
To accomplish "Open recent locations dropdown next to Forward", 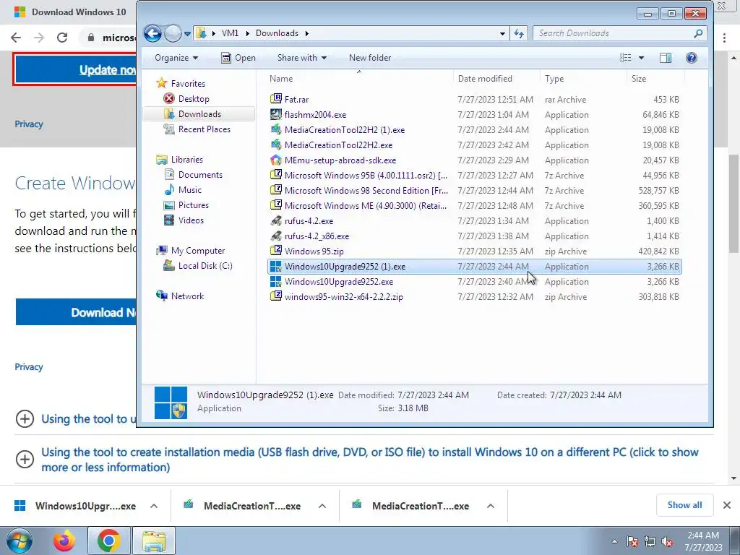I will coord(187,33).
